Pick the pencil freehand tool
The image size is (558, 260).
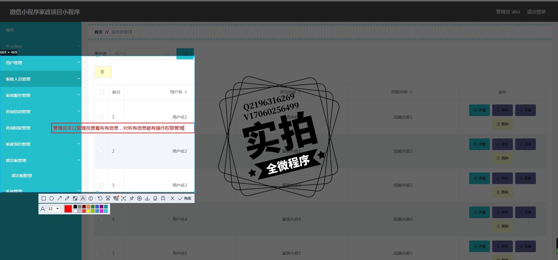(x=67, y=198)
